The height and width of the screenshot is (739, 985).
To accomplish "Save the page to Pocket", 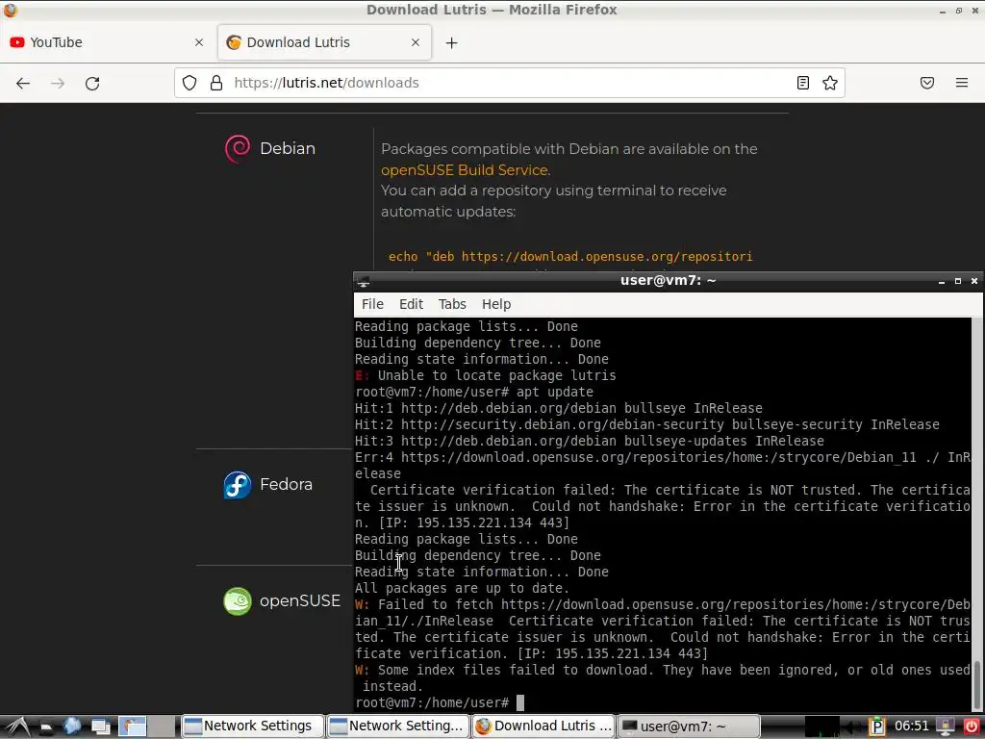I will coord(927,83).
